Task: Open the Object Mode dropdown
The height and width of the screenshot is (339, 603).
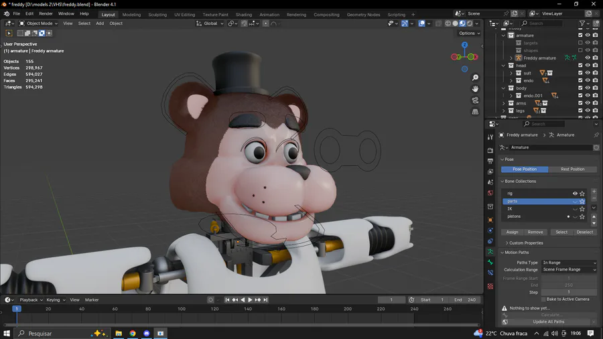Action: [38, 23]
